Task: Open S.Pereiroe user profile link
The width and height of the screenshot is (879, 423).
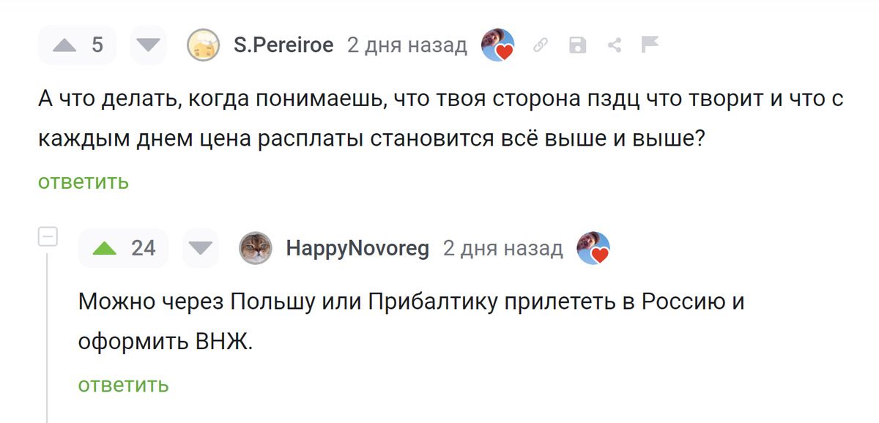Action: tap(283, 45)
